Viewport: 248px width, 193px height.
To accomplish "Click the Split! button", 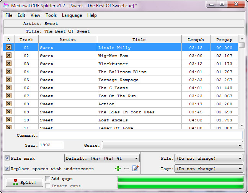I will [24, 182].
